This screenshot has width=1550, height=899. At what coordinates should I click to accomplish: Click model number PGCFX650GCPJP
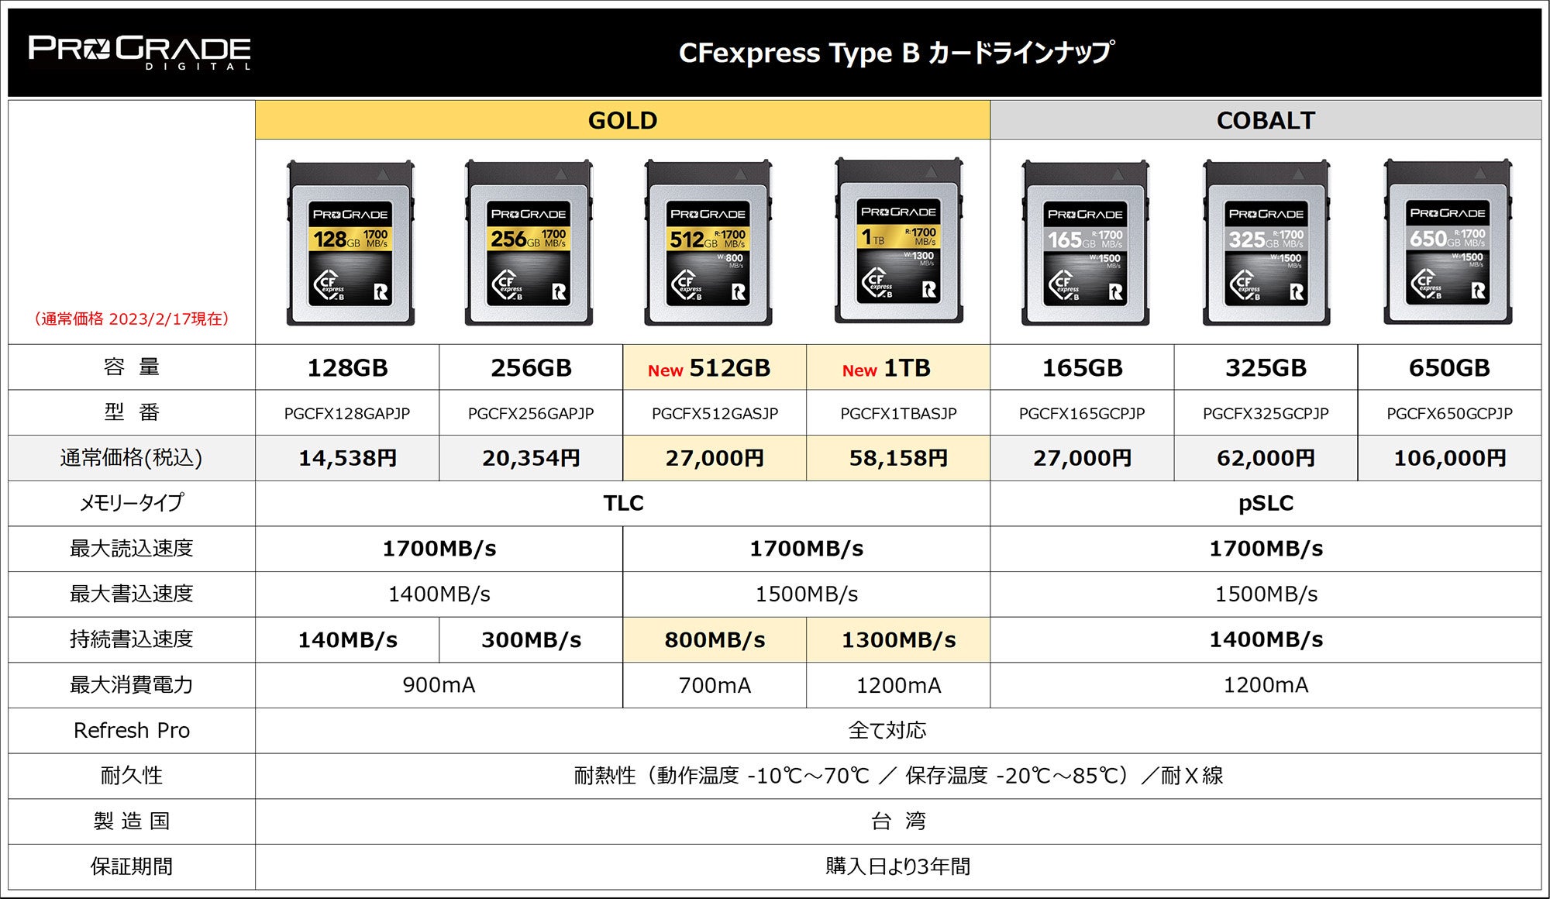pyautogui.click(x=1448, y=413)
